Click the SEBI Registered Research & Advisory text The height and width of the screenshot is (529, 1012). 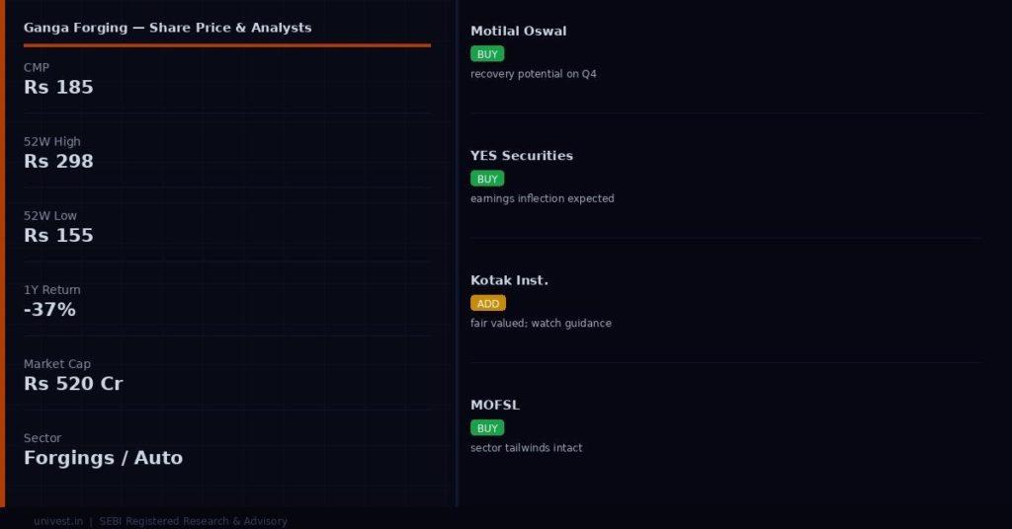pyautogui.click(x=193, y=521)
